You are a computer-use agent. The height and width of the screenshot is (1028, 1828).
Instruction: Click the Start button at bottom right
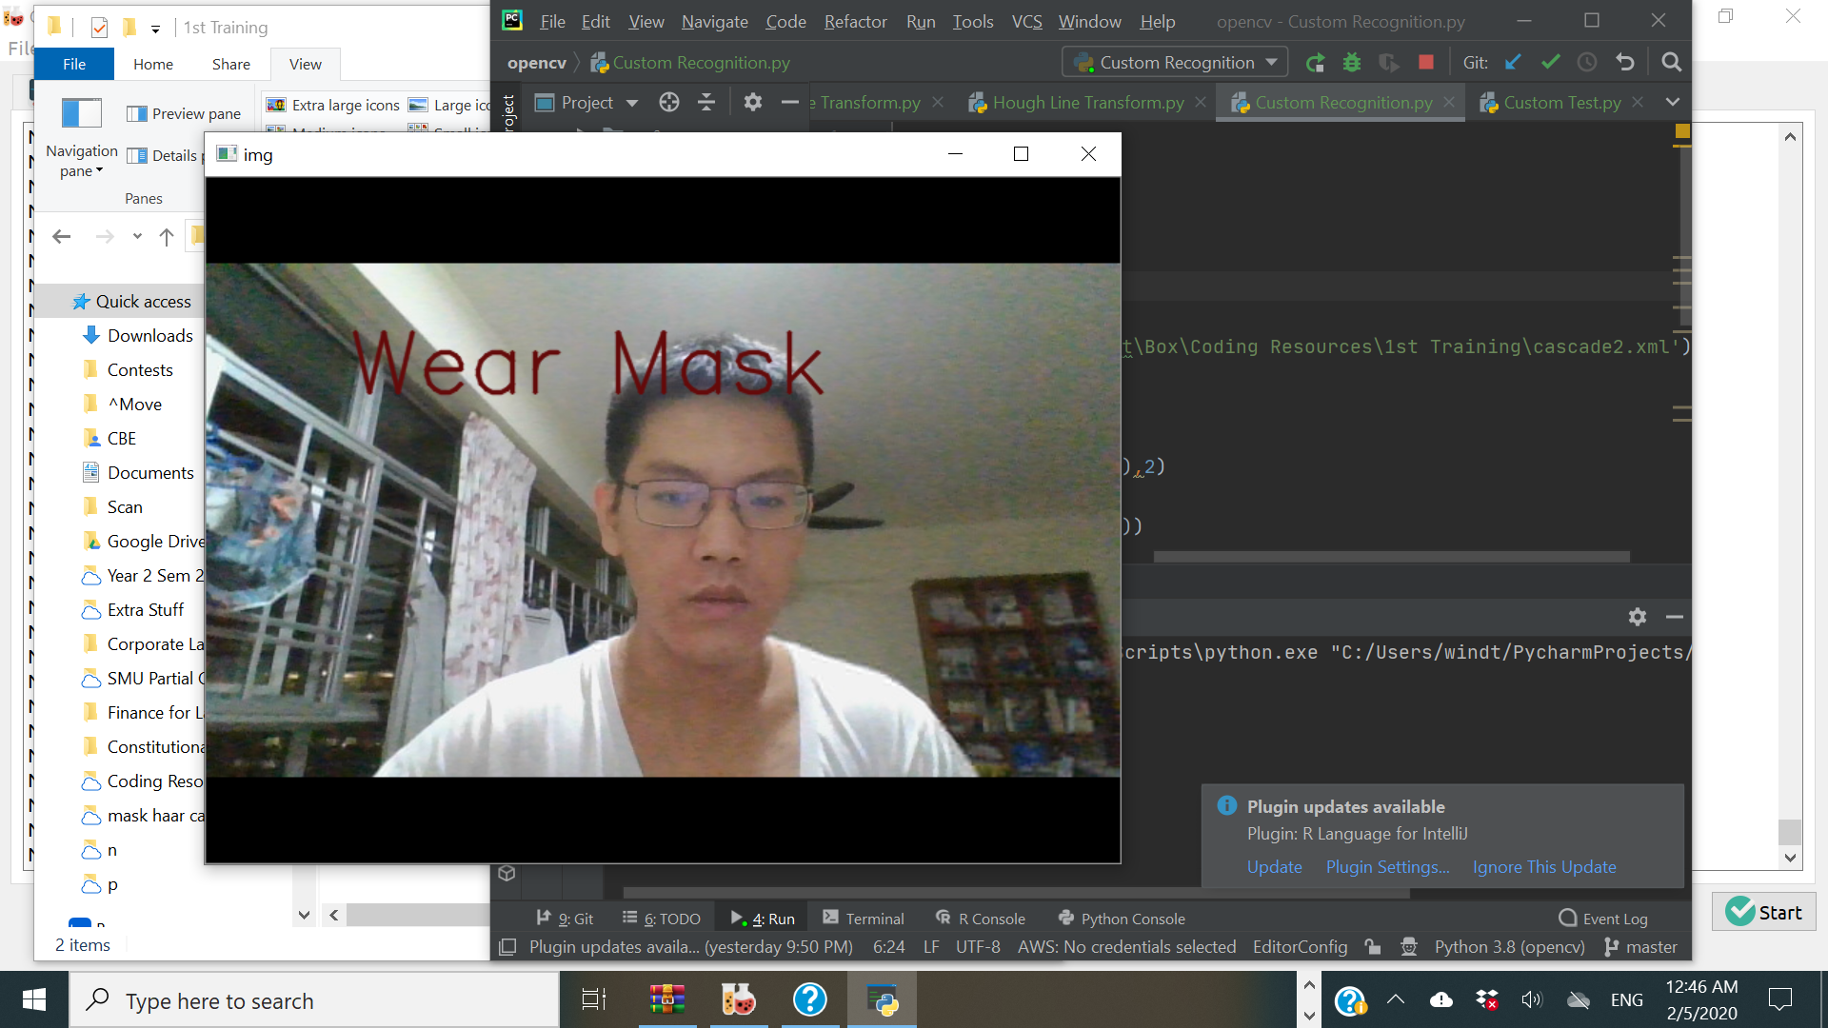[x=1764, y=912]
